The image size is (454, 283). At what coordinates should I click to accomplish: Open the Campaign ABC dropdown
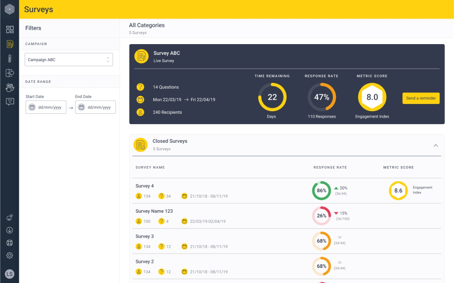tap(69, 60)
